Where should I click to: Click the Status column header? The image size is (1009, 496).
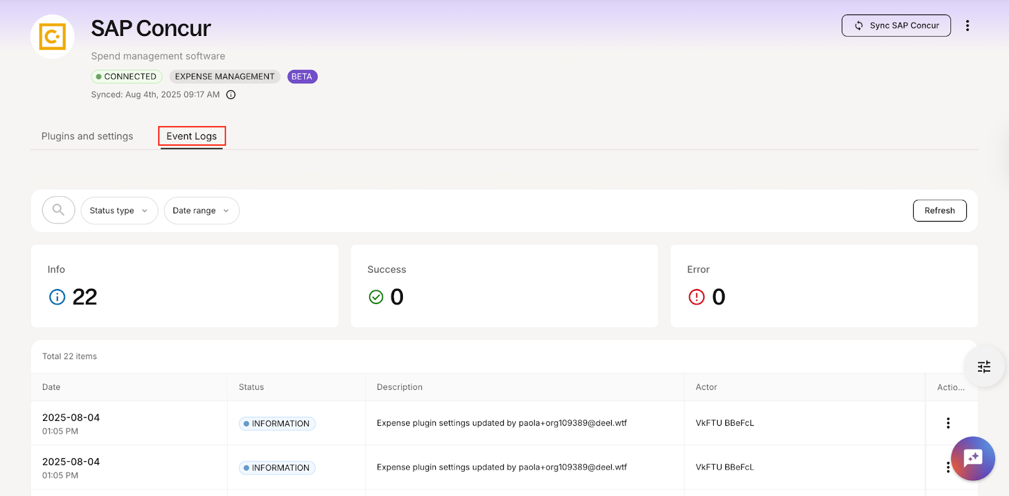point(251,387)
